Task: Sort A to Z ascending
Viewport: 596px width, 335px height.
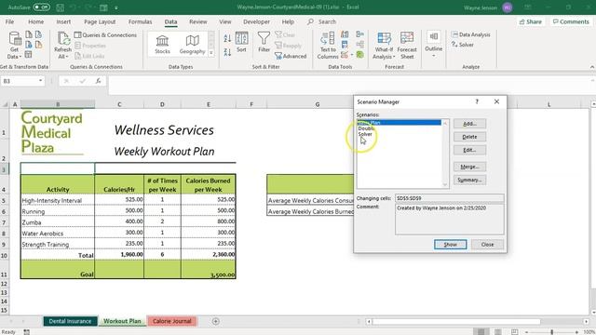Action: click(227, 38)
